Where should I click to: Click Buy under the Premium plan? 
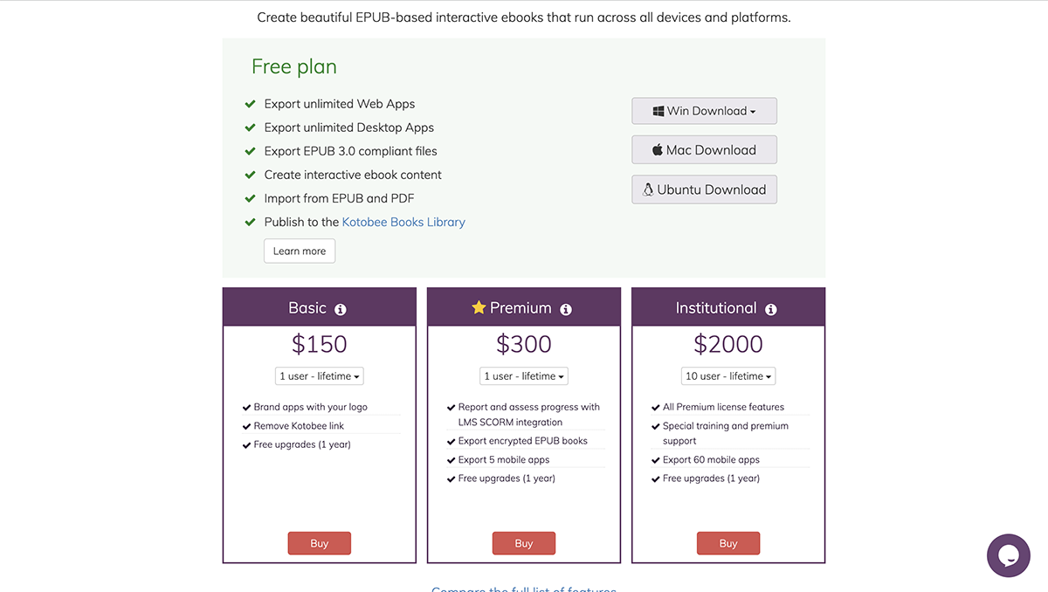coord(523,542)
